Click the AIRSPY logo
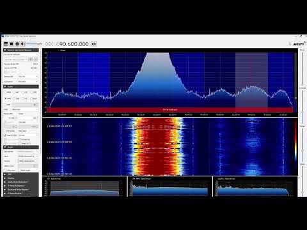Screen dimensions: 307x230 pos(299,43)
